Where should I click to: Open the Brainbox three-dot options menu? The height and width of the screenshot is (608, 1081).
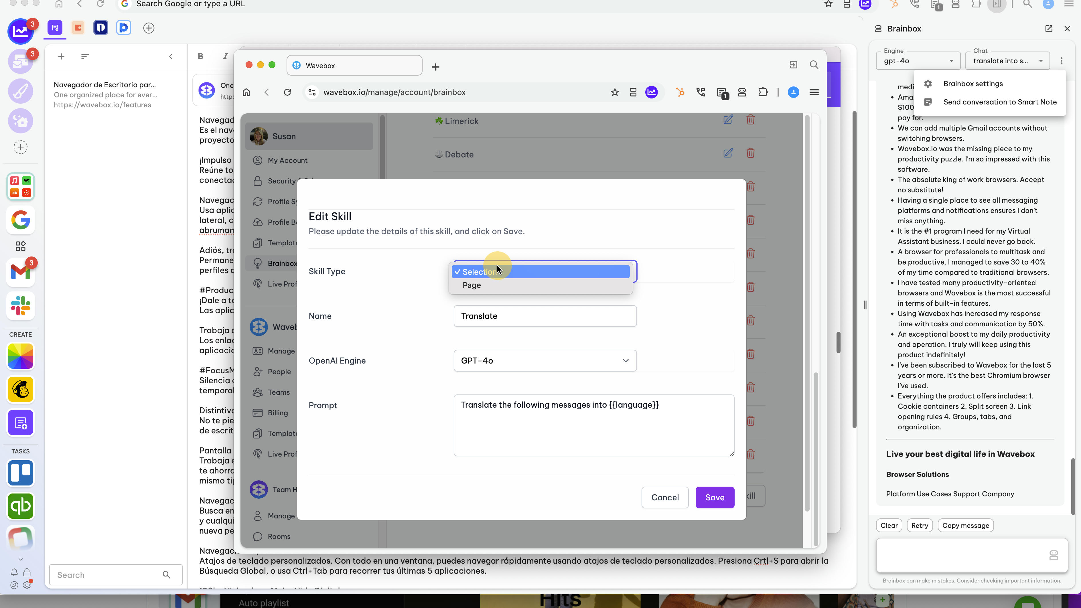click(x=1062, y=61)
